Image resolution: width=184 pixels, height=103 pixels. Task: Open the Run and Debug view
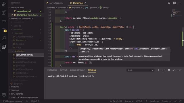tap(4, 4)
